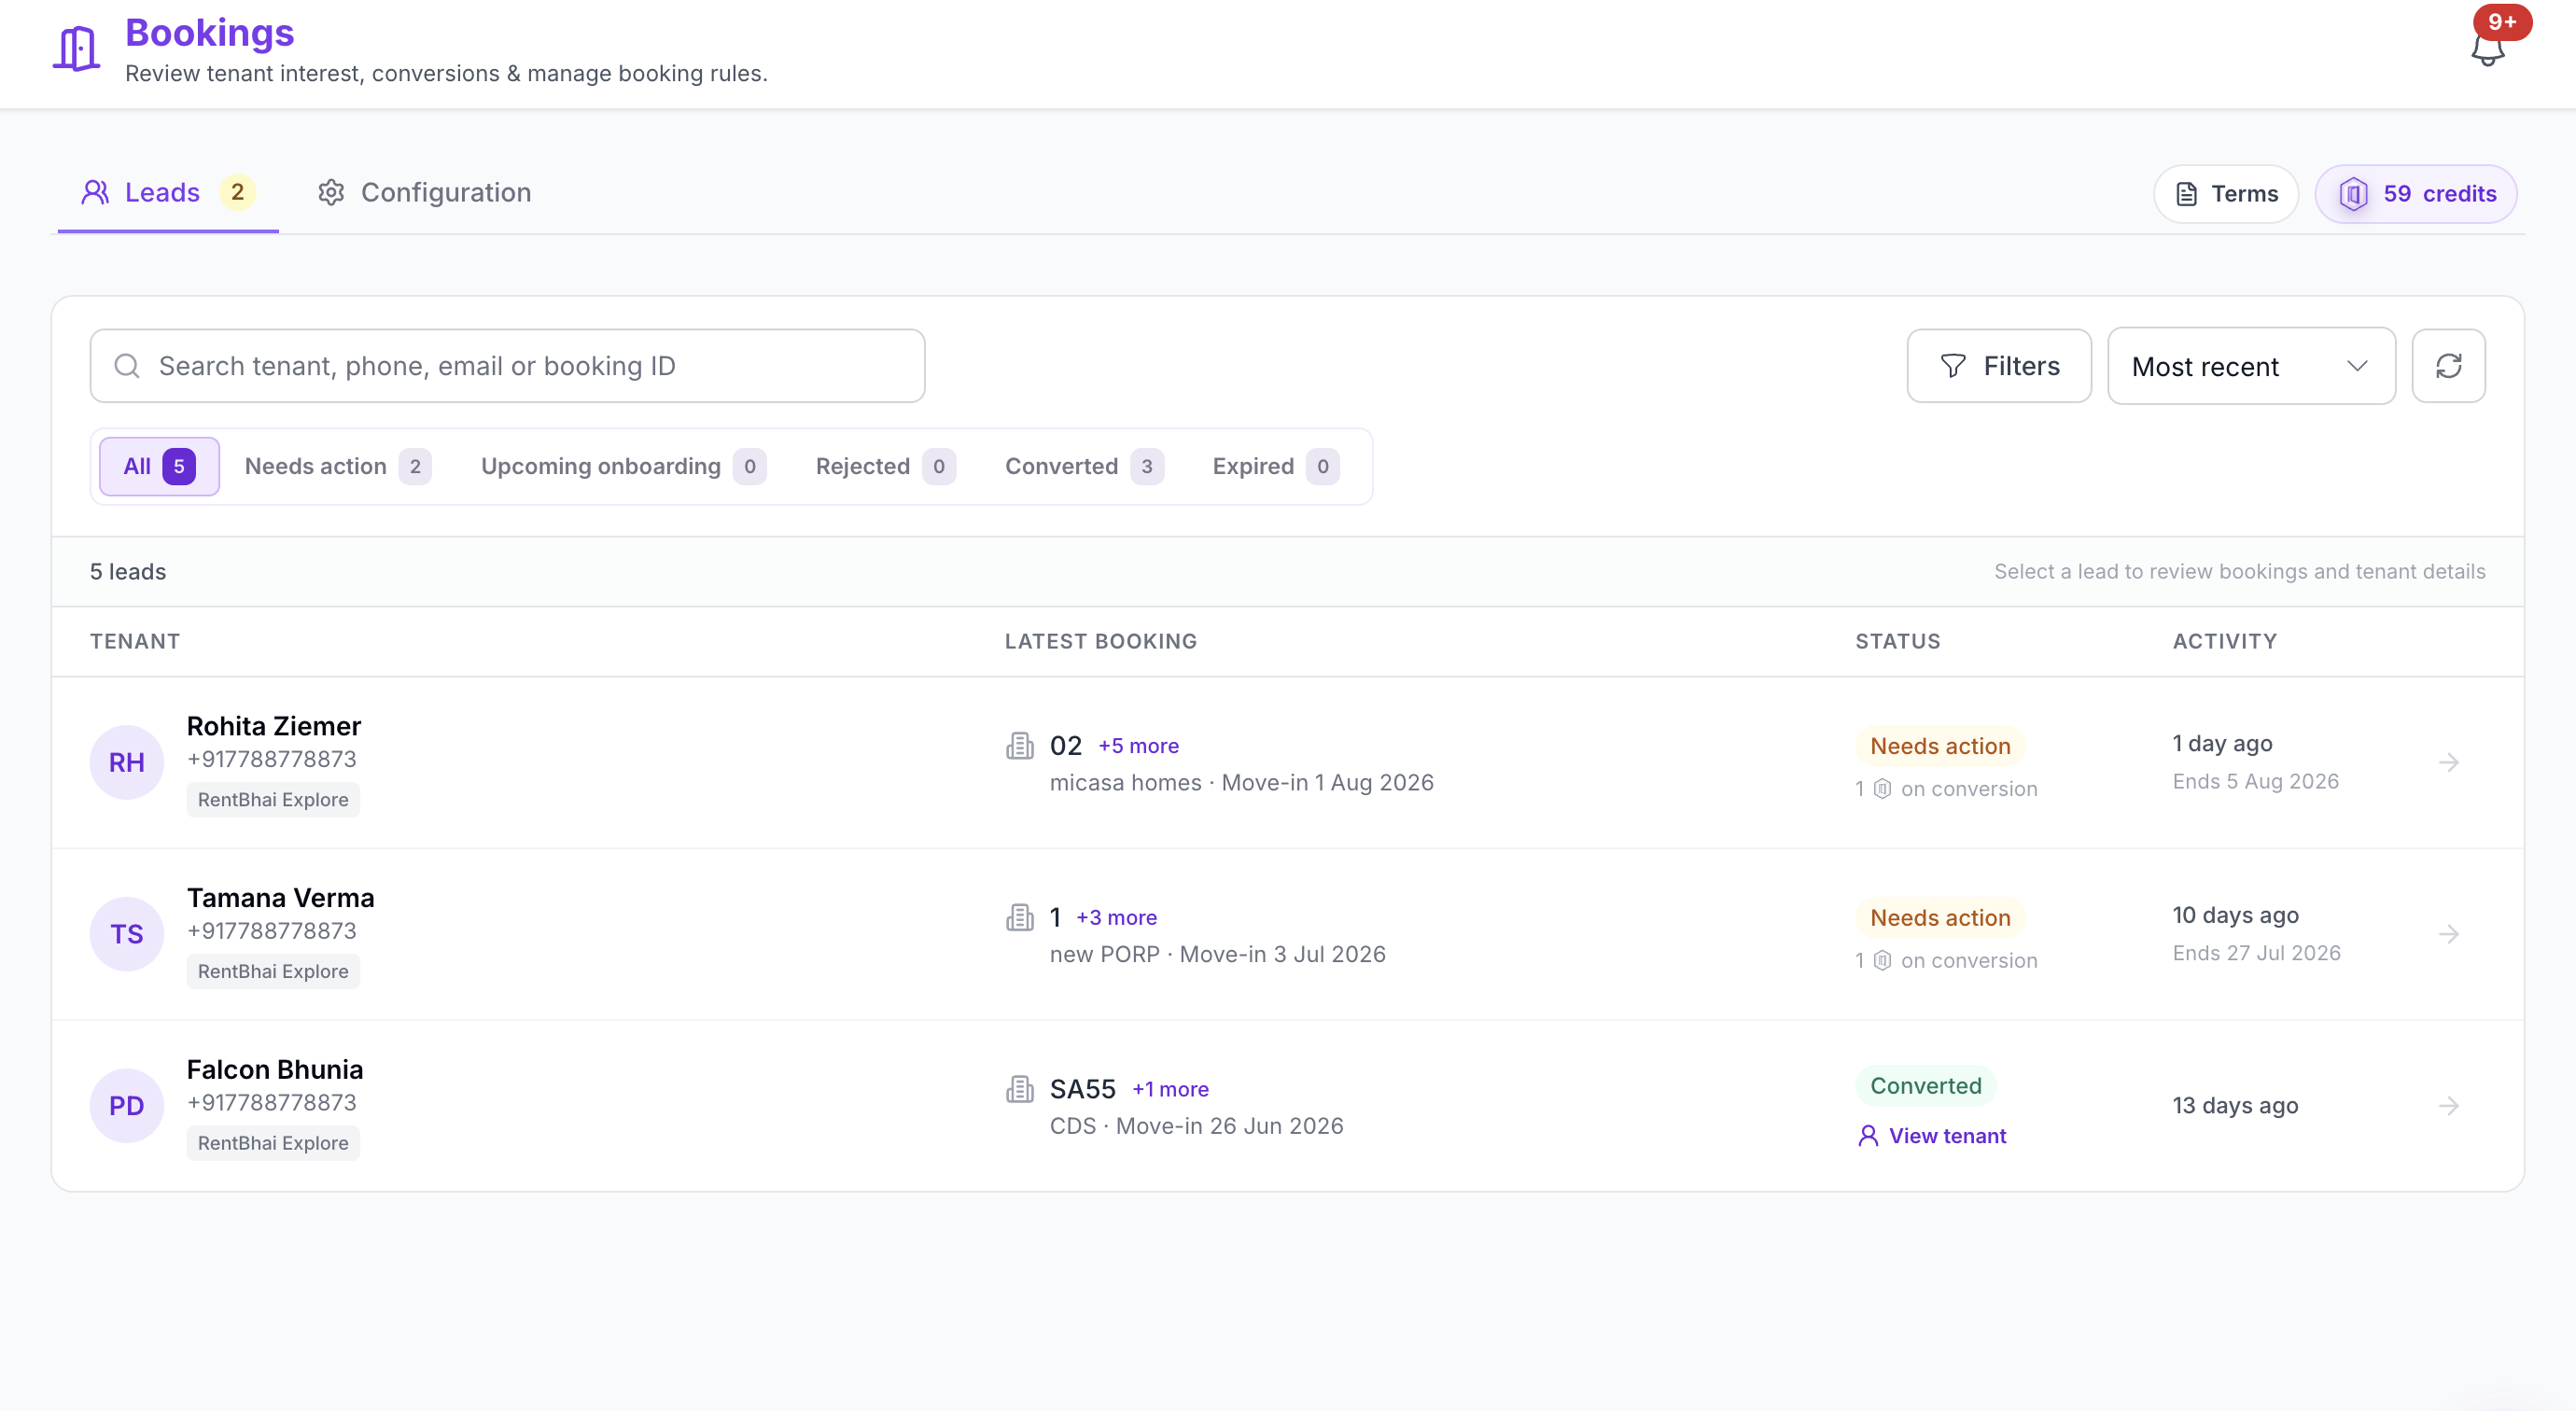Click the 'Ends 5 Aug 2026' text
The width and height of the screenshot is (2576, 1411).
click(2255, 782)
